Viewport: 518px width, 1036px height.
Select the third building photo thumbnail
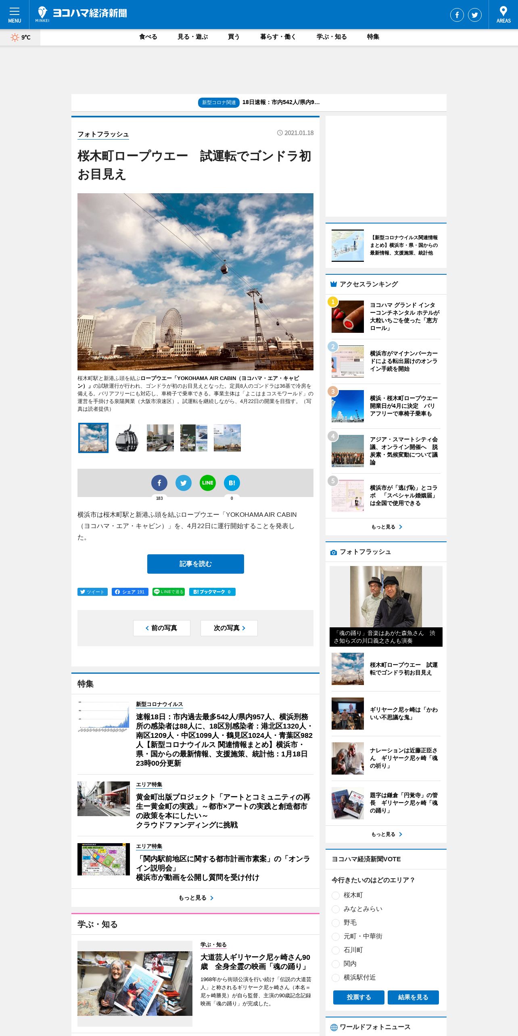tap(160, 438)
